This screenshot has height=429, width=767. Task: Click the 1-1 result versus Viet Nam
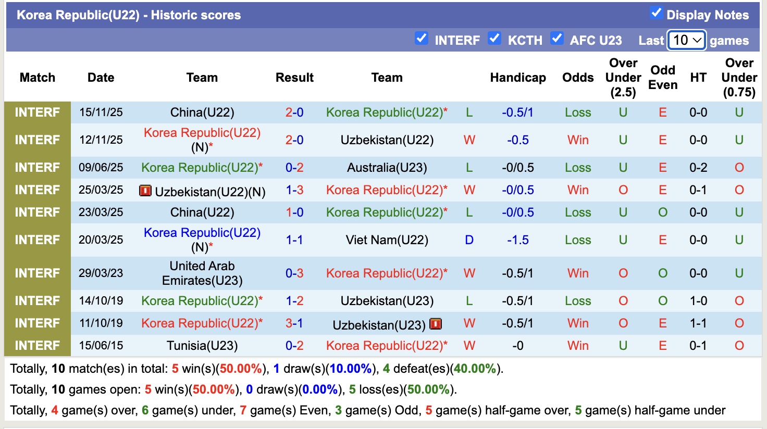pos(294,240)
